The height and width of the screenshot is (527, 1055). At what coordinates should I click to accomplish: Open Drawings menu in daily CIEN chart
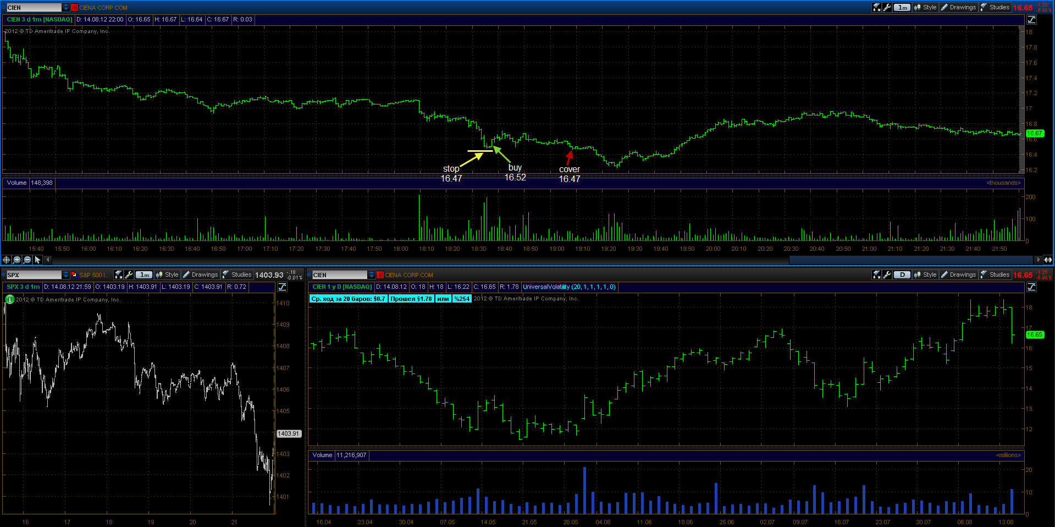(958, 275)
